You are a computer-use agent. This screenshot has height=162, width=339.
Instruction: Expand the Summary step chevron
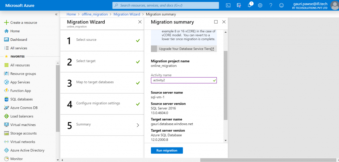138,125
